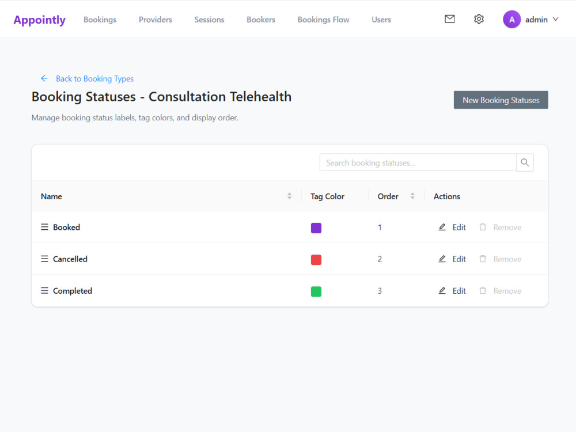Click the Cancelled status name

click(70, 259)
